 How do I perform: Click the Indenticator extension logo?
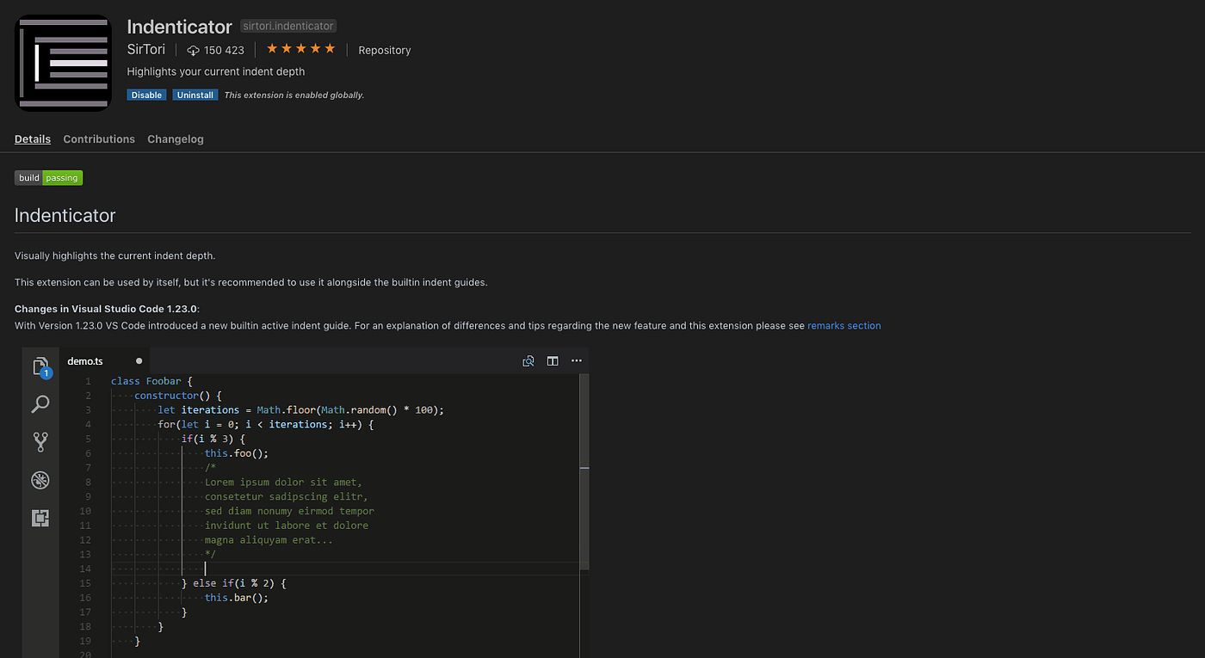pyautogui.click(x=63, y=62)
